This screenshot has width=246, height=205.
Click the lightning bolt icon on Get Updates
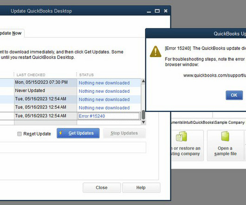pos(61,133)
